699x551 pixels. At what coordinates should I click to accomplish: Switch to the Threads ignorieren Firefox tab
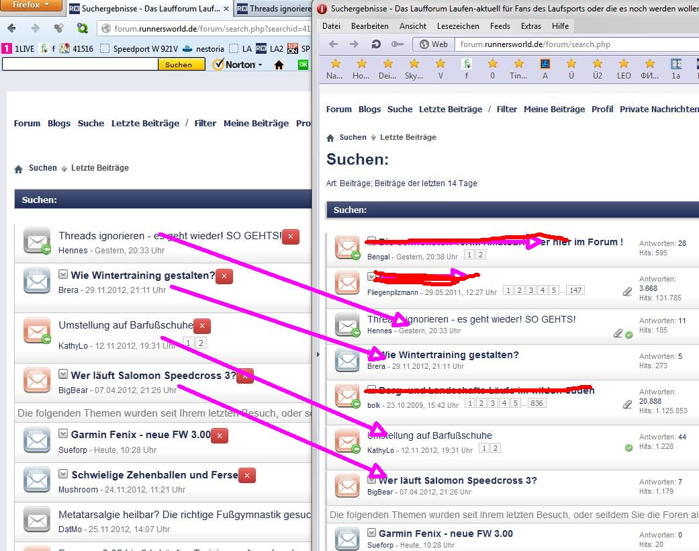click(272, 9)
